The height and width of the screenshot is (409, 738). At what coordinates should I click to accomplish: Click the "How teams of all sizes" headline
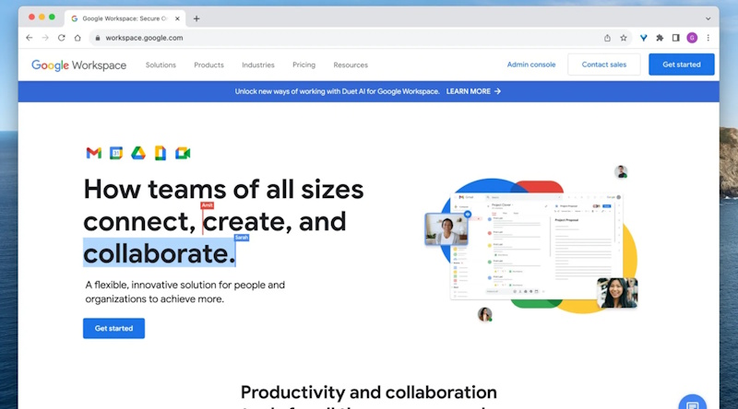[x=223, y=190]
